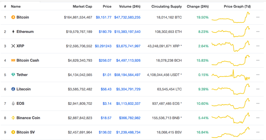
Task: Open Ethereum's 7-day price graph
Action: [231, 32]
